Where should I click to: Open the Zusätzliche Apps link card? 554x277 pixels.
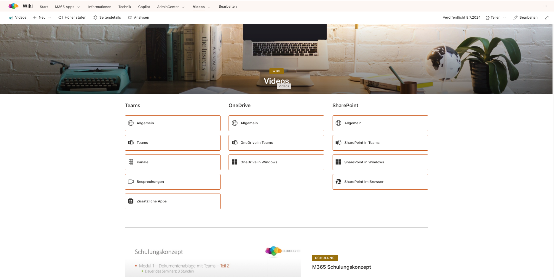click(x=173, y=201)
